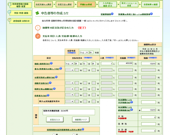Viewport: 170px width, 135px height.
Task: Show help for 退職手当等(07)
Action: pos(50,83)
